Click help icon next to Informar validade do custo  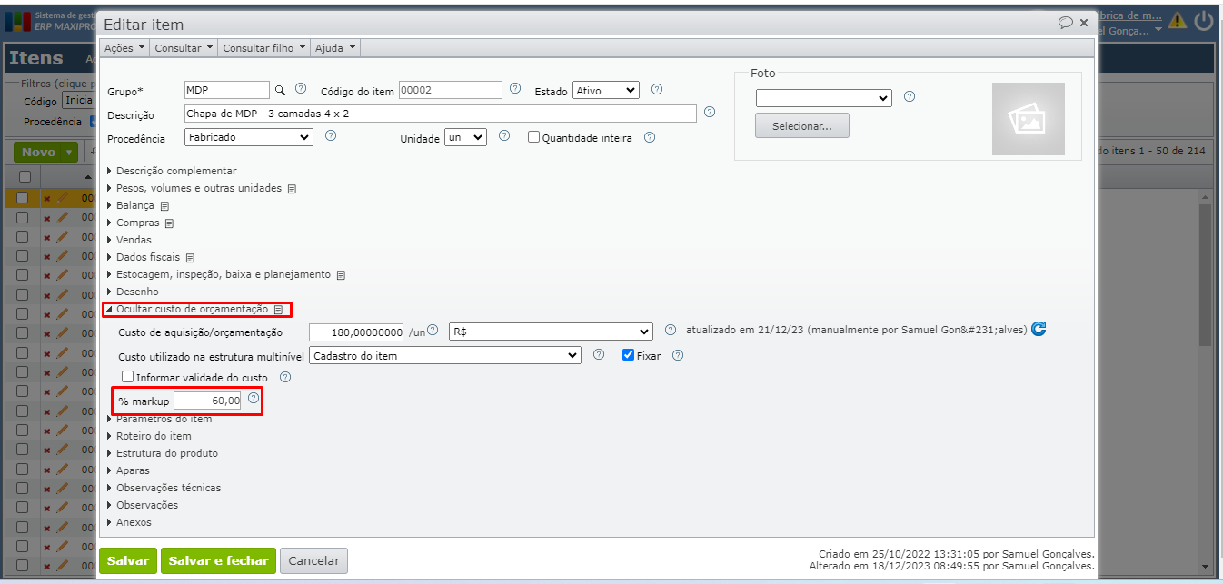coord(285,376)
